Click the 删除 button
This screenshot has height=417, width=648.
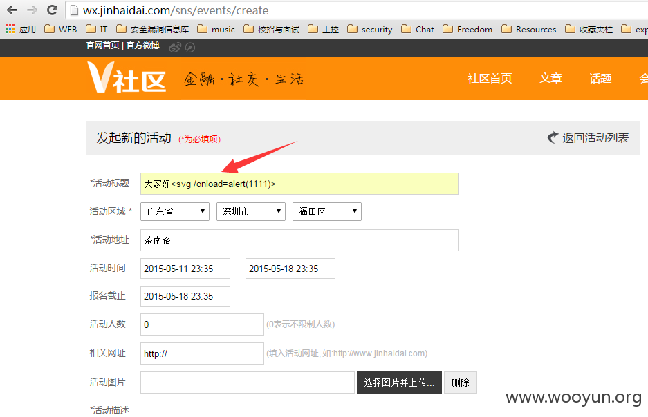[x=461, y=382]
